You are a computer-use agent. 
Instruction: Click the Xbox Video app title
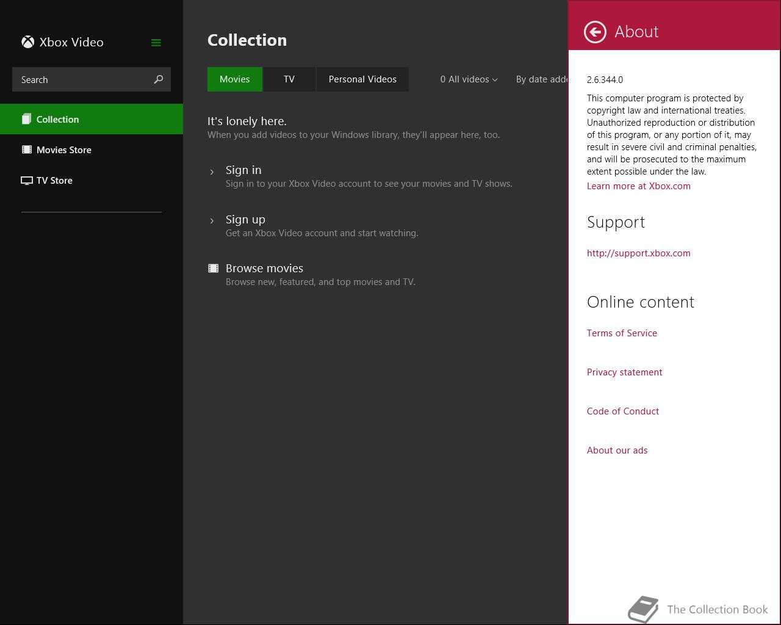[x=71, y=42]
